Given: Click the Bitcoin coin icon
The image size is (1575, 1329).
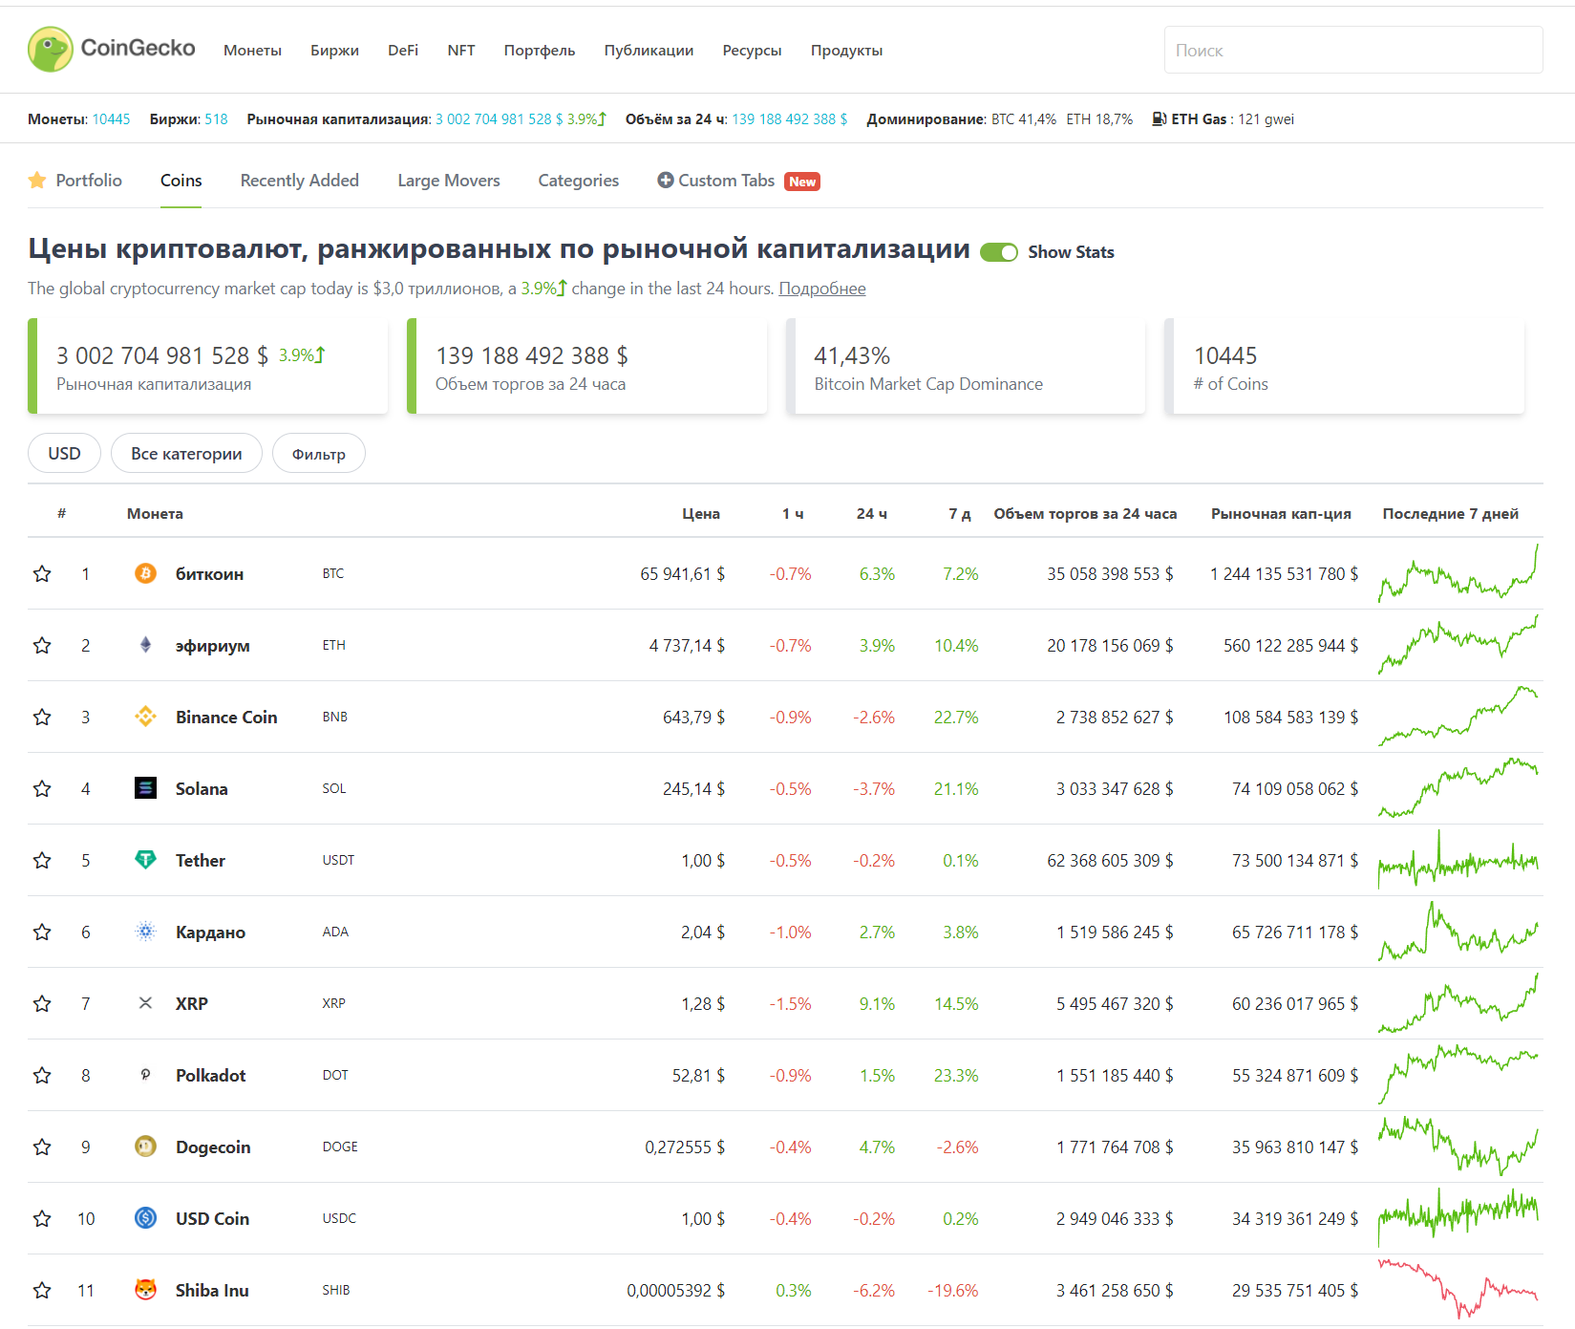Looking at the screenshot, I should [x=145, y=573].
